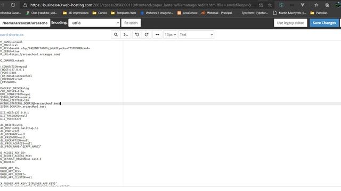The width and height of the screenshot is (341, 191).
Task: Open the go-to-line terminal prompt icon
Action: tap(126, 34)
